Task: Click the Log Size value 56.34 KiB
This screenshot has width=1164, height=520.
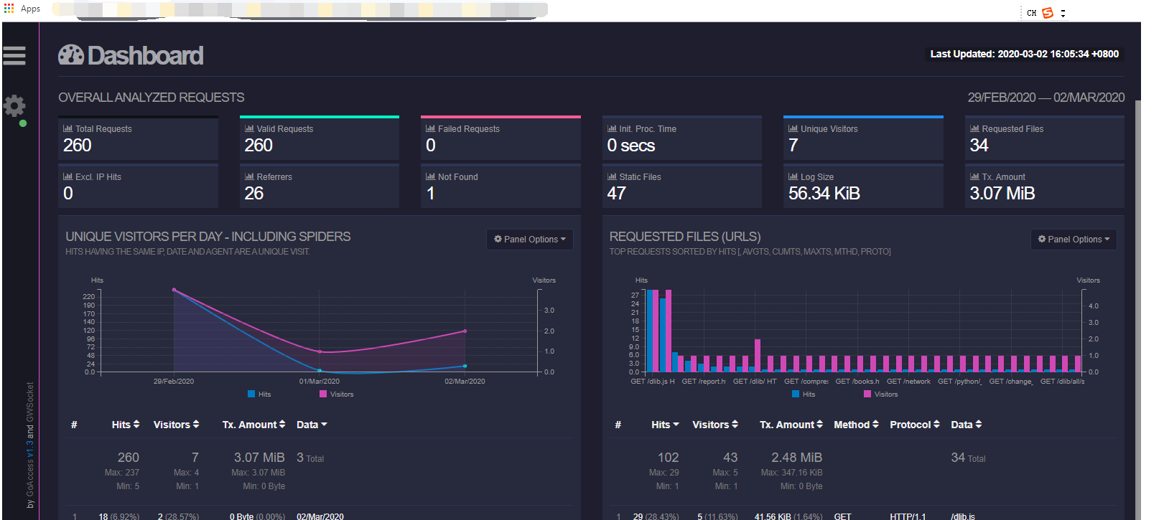Action: [x=824, y=193]
